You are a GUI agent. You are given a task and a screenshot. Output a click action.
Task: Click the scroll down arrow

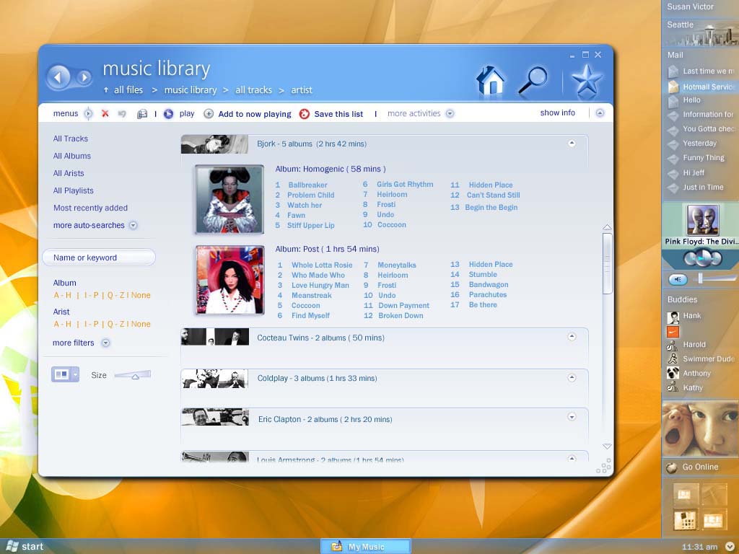tap(607, 446)
